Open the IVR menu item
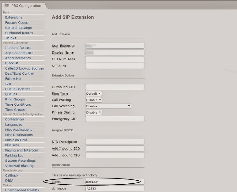237x192 pixels. (8, 84)
